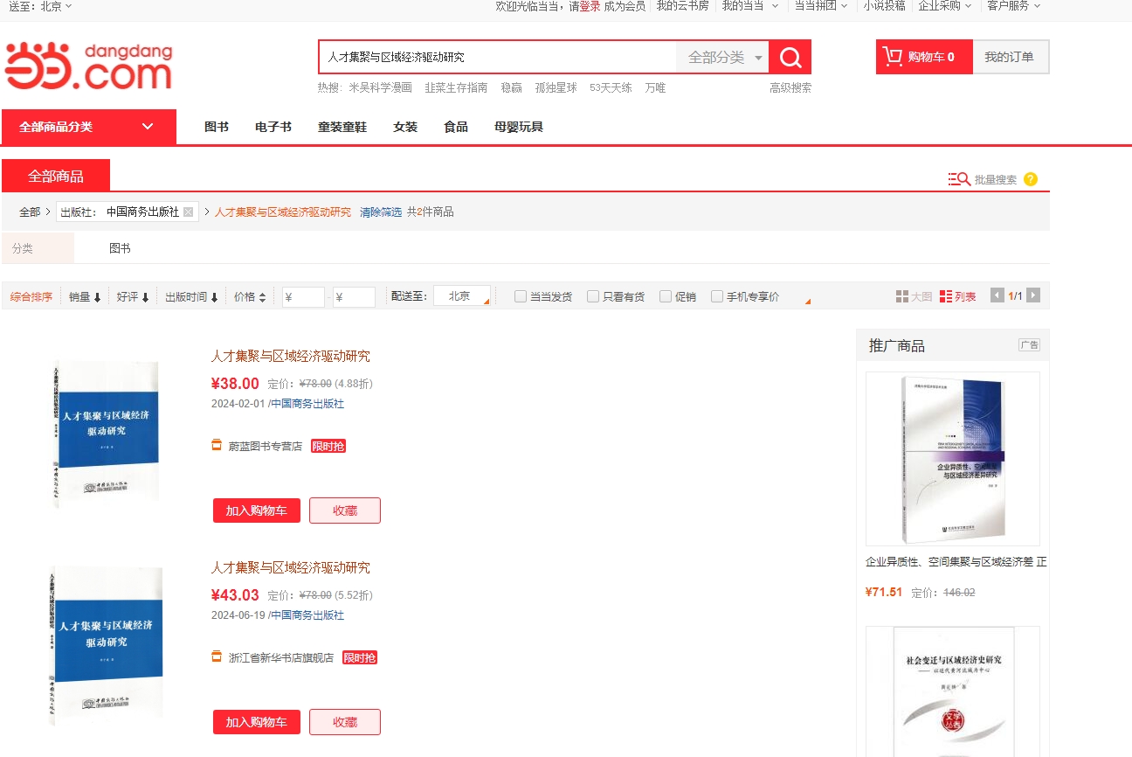1132x757 pixels.
Task: Open 我的订单 button
Action: tap(1010, 57)
